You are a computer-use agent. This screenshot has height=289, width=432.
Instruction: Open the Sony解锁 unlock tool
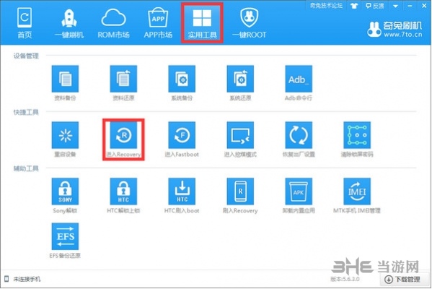[x=65, y=191]
